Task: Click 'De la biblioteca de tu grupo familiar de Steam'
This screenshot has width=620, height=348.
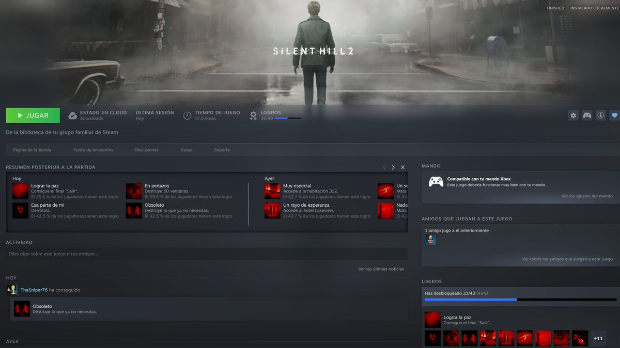Action: [62, 132]
